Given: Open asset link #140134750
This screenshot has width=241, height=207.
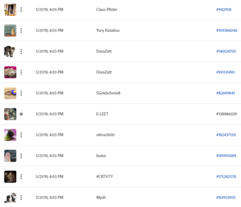Looking at the screenshot, I should pyautogui.click(x=226, y=52).
